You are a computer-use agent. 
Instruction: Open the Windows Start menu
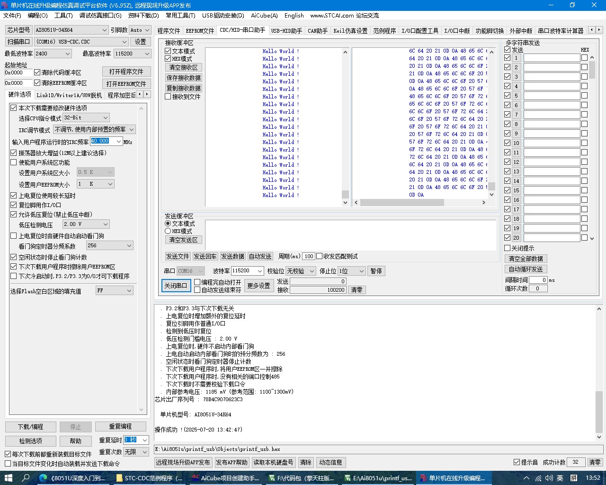click(8, 478)
